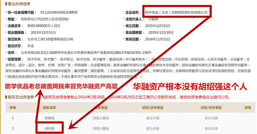Select registration status 开业
The width and height of the screenshot is (257, 134).
30,46
